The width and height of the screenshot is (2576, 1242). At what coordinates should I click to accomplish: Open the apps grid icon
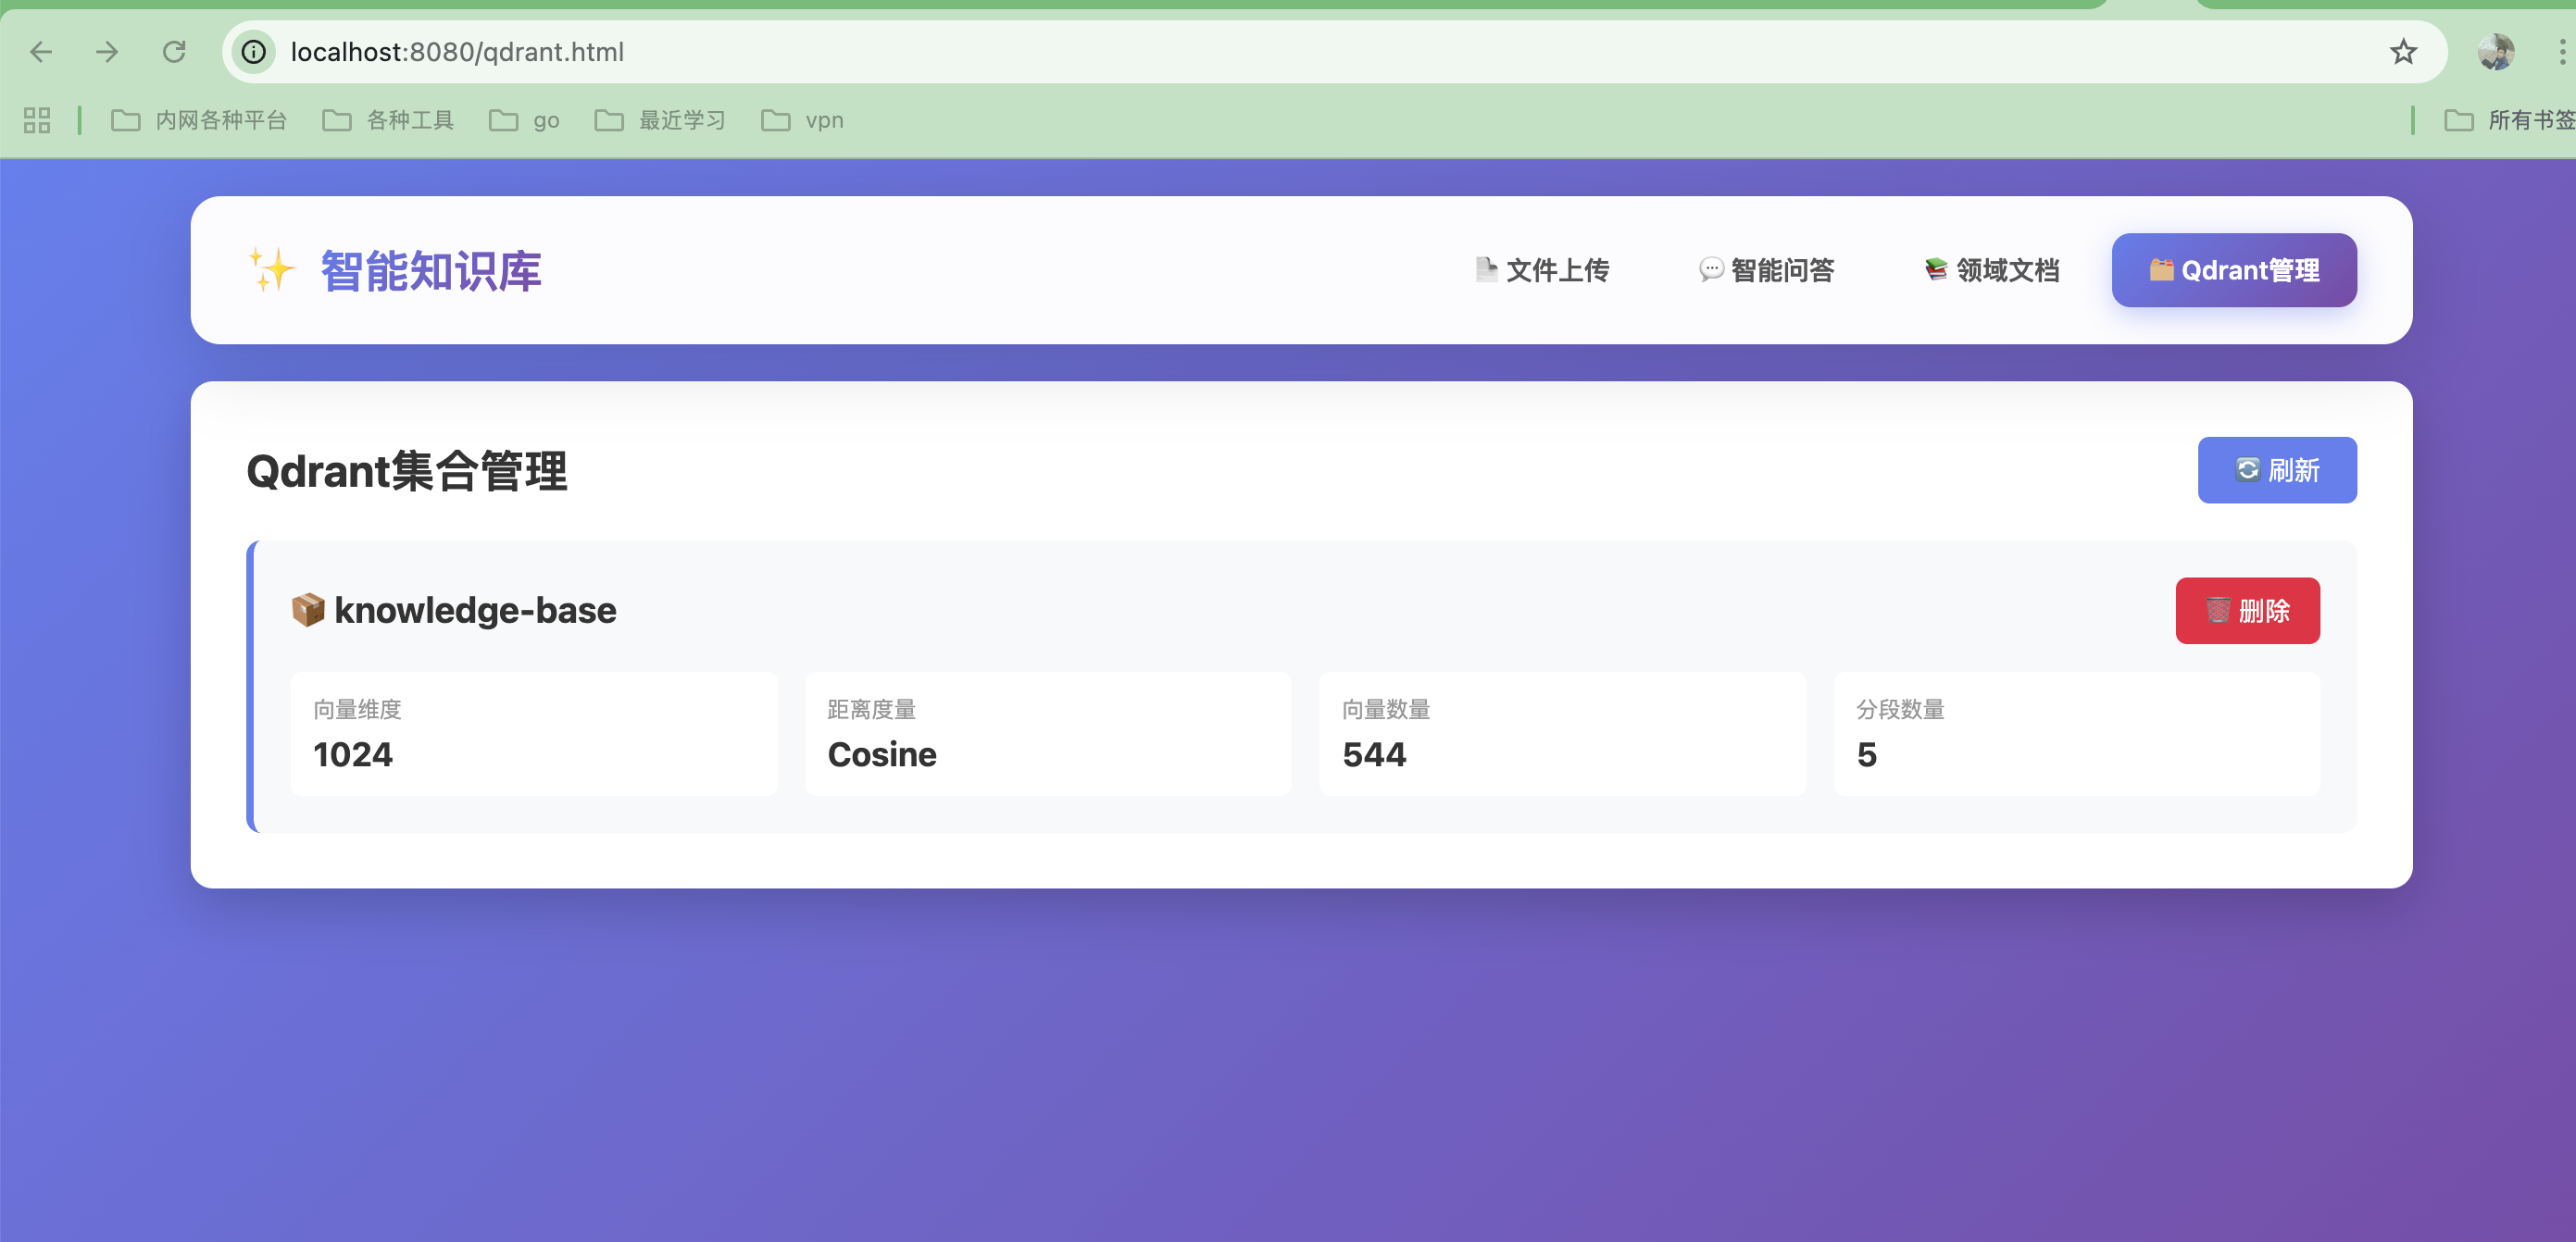tap(37, 120)
